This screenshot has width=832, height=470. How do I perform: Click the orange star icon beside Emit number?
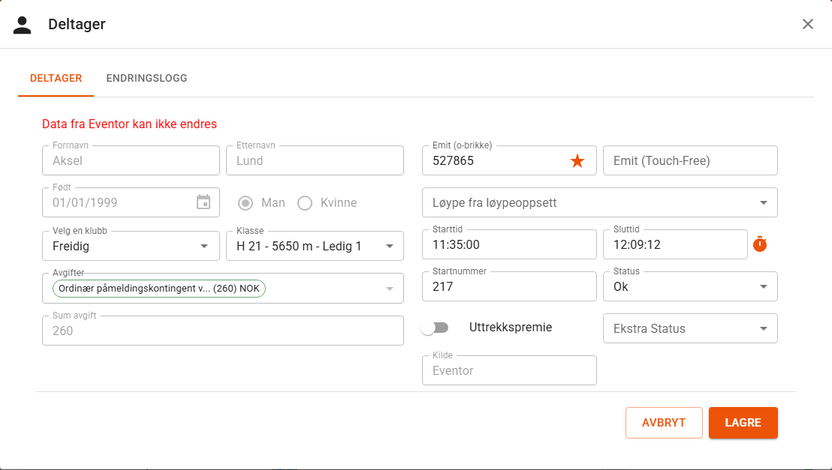click(577, 160)
